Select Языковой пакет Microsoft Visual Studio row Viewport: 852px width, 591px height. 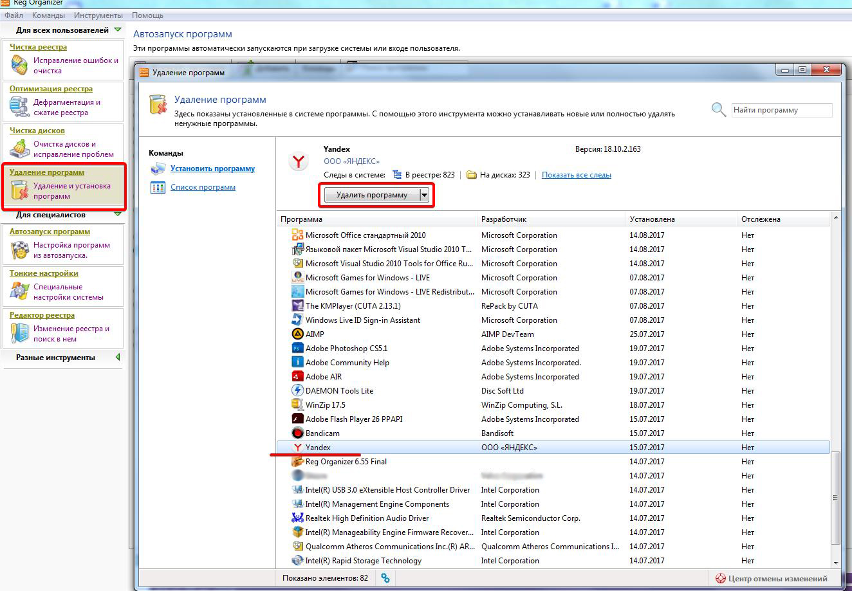click(x=553, y=249)
